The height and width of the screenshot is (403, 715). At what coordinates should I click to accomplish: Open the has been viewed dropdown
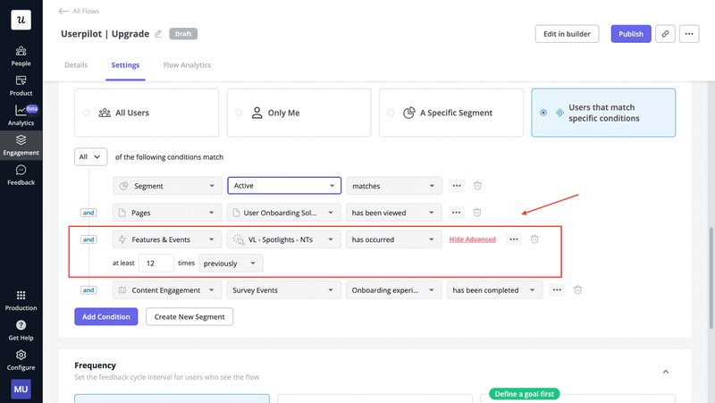point(394,213)
